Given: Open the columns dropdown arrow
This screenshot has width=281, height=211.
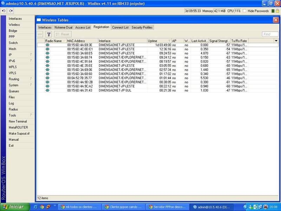Looking at the screenshot, I should pos(276,41).
